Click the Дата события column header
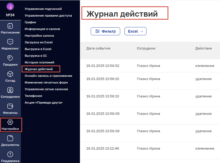Image resolution: width=220 pixels, height=163 pixels. [x=98, y=48]
